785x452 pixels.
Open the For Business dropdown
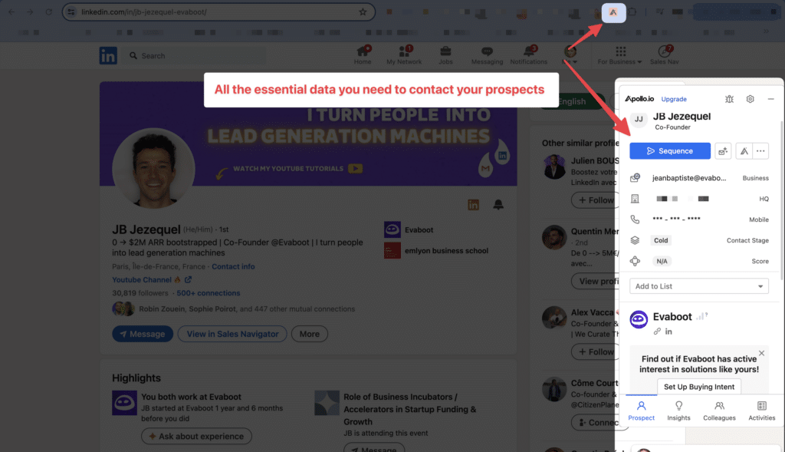[x=619, y=55]
